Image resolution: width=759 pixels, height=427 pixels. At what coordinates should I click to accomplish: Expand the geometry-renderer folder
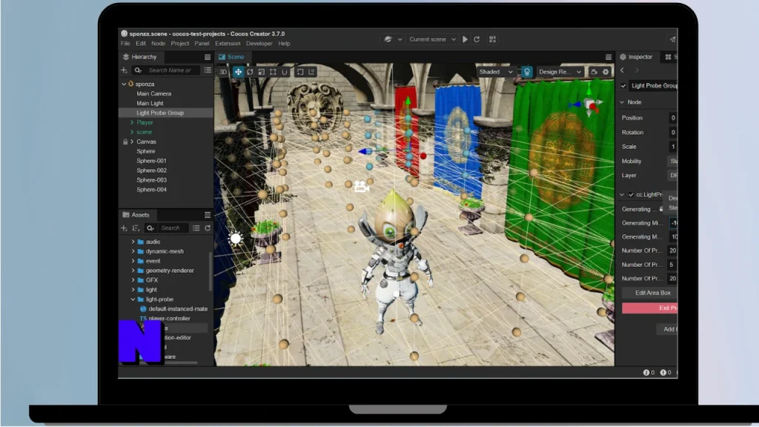pos(133,271)
